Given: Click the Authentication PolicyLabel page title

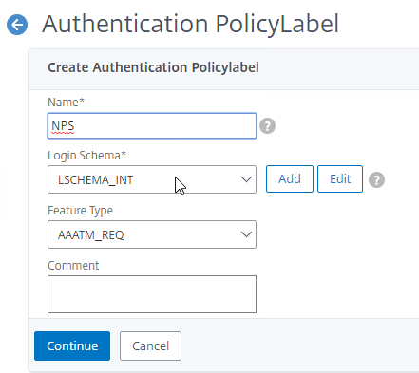Looking at the screenshot, I should [x=190, y=24].
